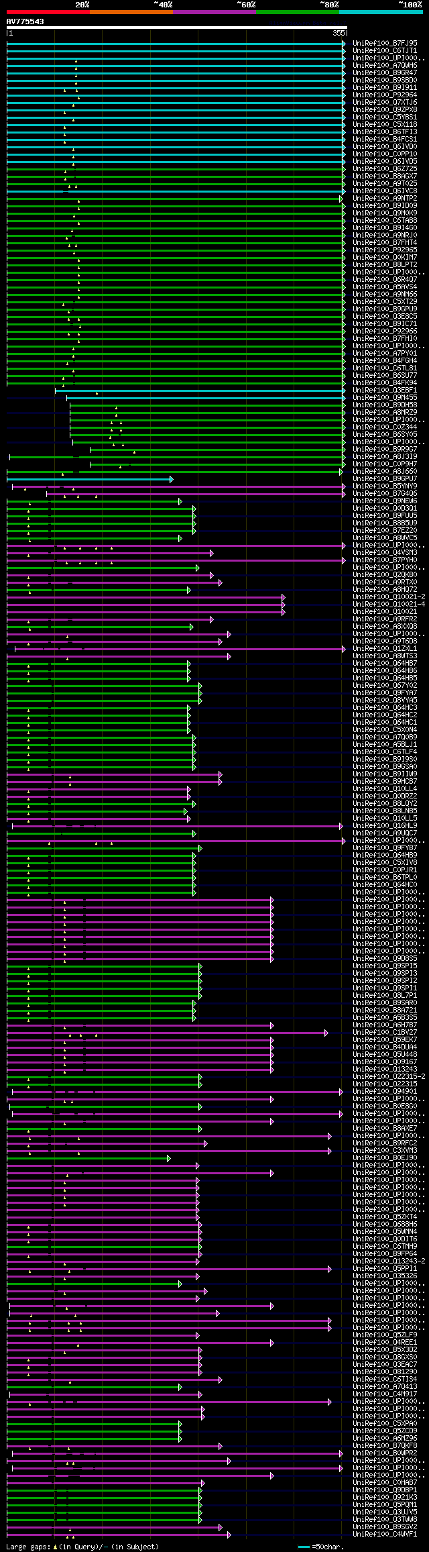The width and height of the screenshot is (429, 1552).
Task: Click the 'Large gaps' legend text
Action: click(x=27, y=1547)
